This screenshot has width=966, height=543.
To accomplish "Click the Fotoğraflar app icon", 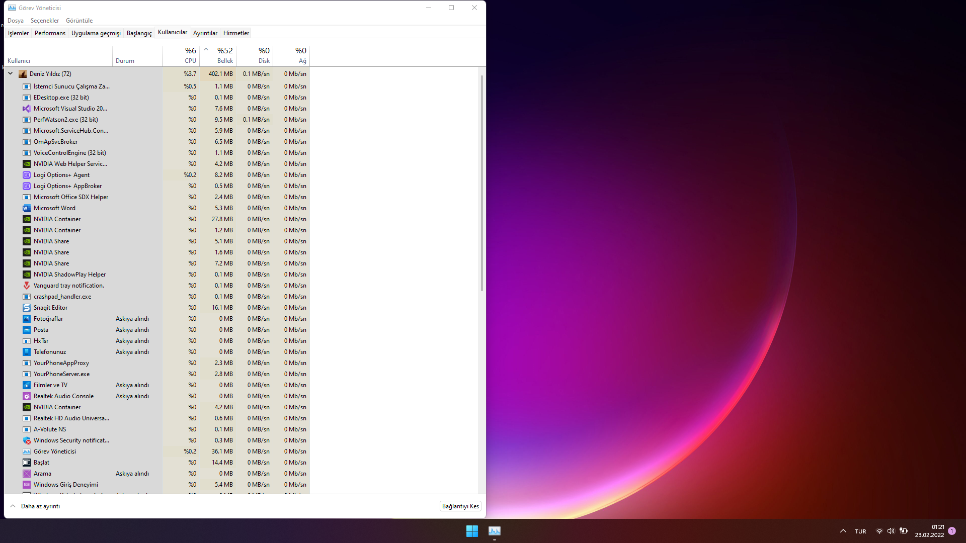I will [27, 319].
